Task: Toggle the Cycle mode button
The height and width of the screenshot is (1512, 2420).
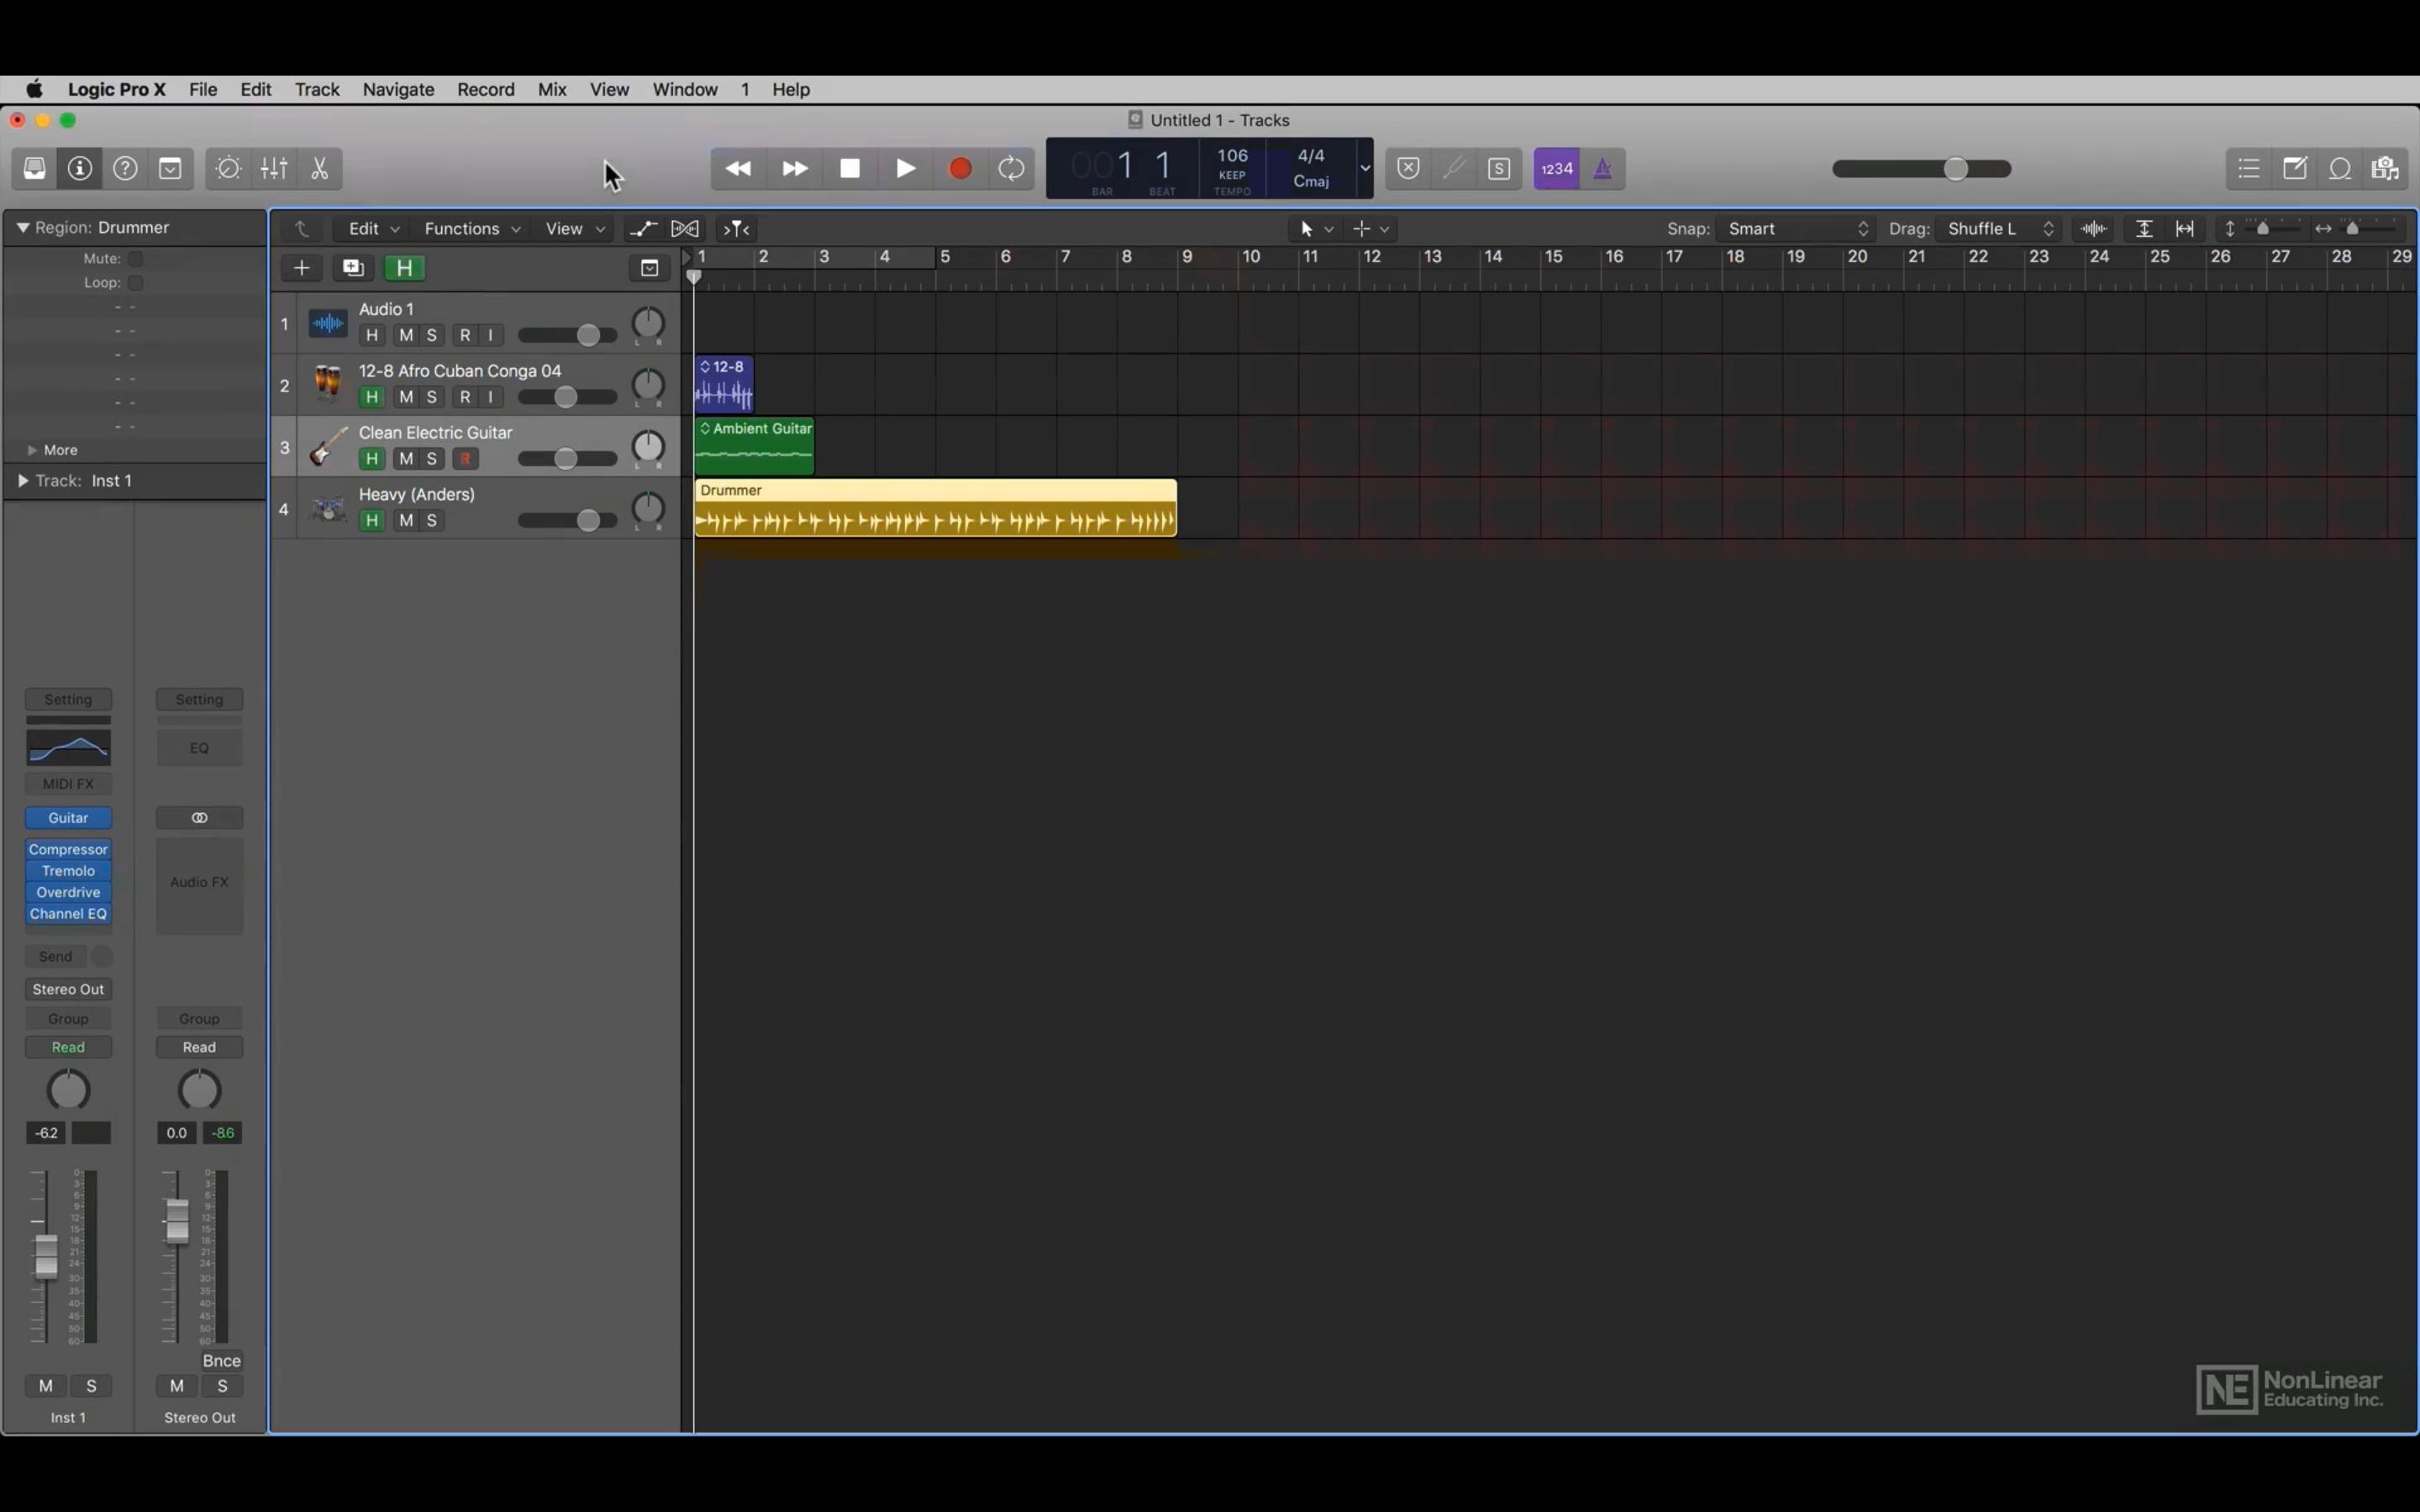Action: (1011, 169)
